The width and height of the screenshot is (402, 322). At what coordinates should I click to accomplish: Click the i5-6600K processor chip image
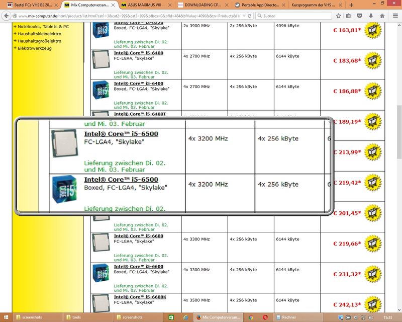click(101, 303)
